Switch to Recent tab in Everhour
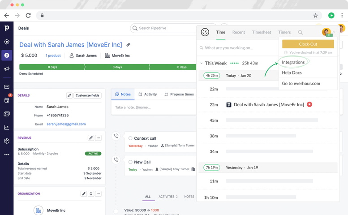Screen dimensions: 348x215 coord(239,32)
